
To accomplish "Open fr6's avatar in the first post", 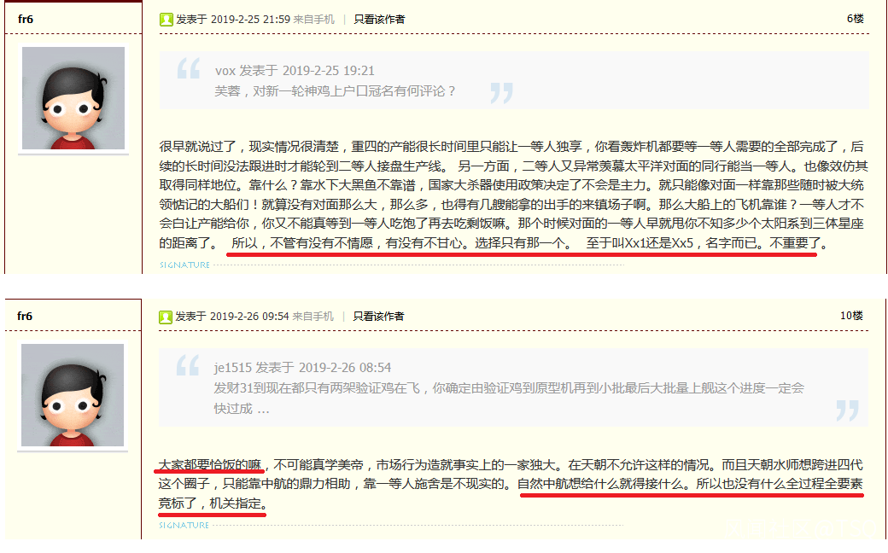I will coord(73,98).
